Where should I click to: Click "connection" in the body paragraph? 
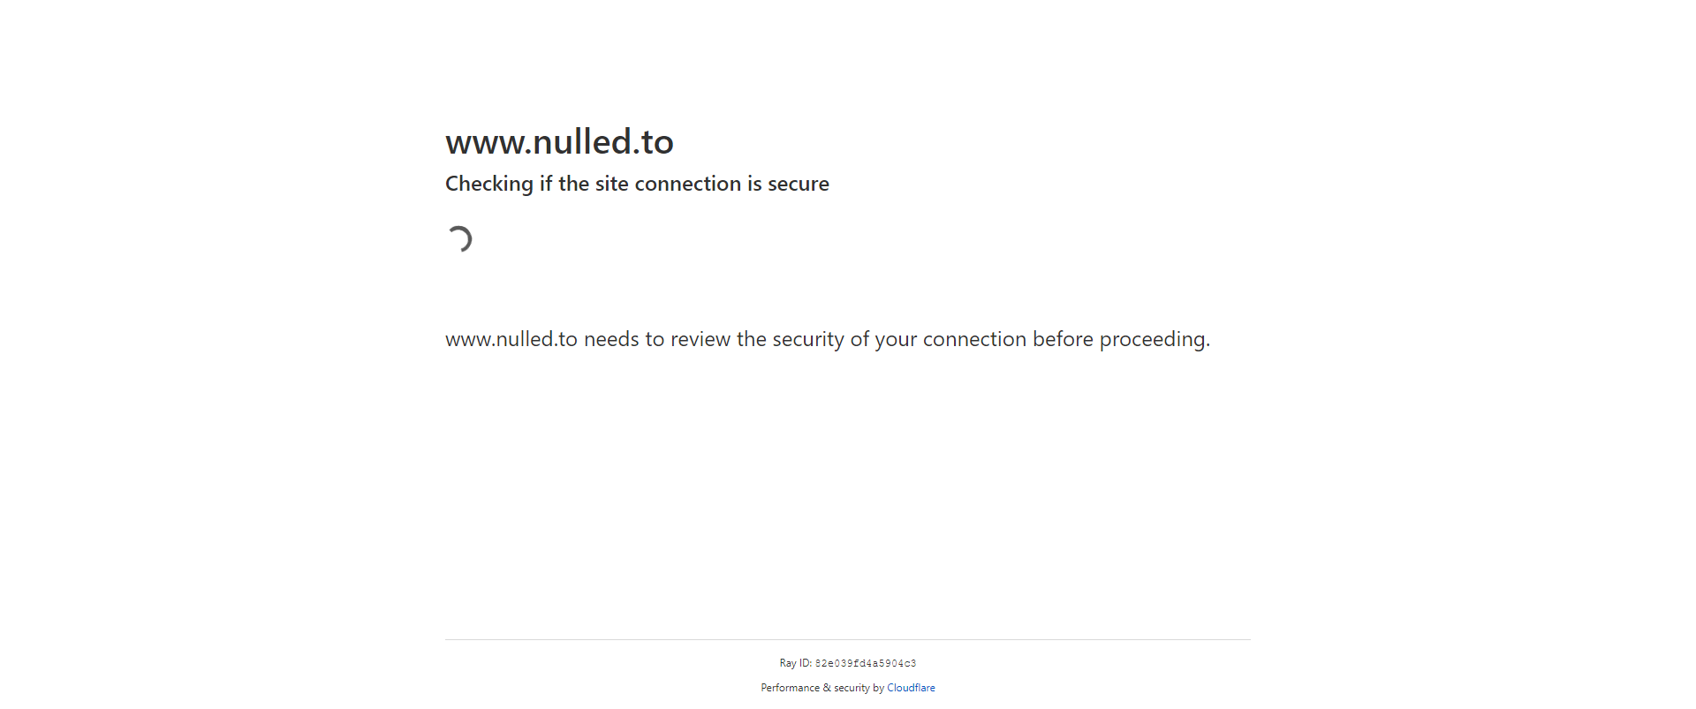[974, 339]
